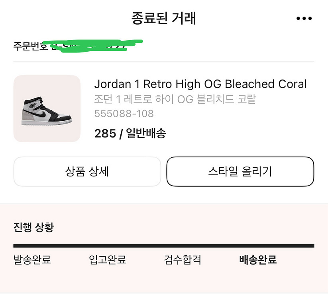Click the product name Jordan 1 Retro High OG

click(200, 84)
